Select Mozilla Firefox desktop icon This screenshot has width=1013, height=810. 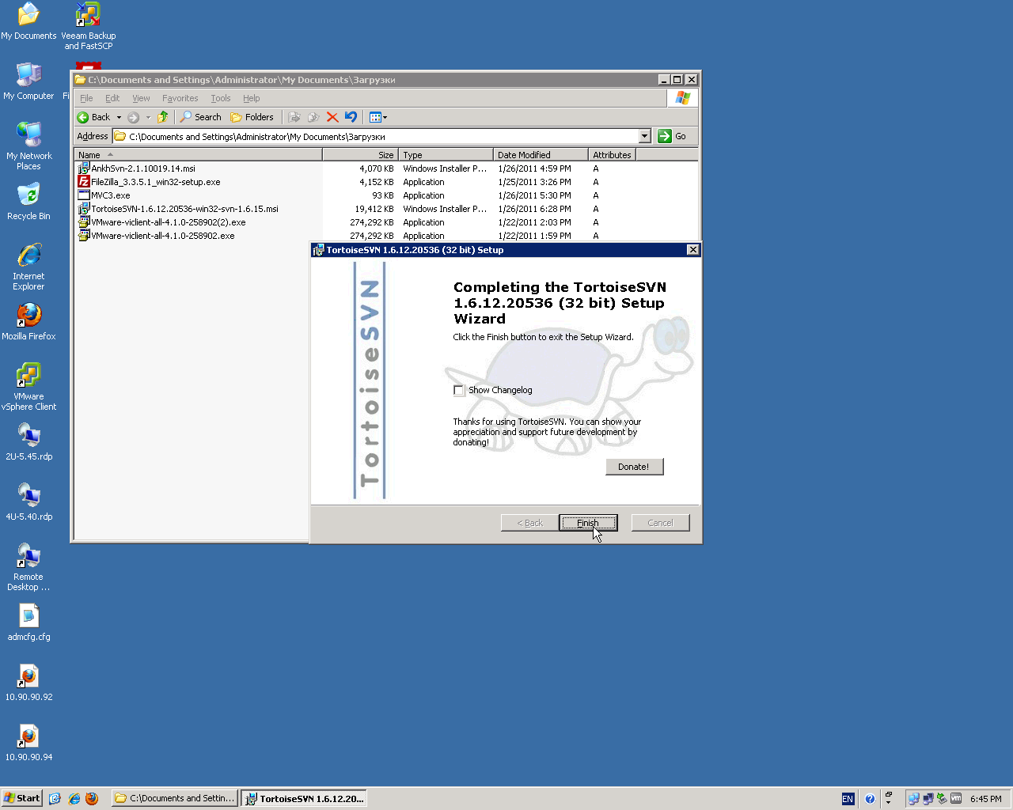(x=28, y=323)
